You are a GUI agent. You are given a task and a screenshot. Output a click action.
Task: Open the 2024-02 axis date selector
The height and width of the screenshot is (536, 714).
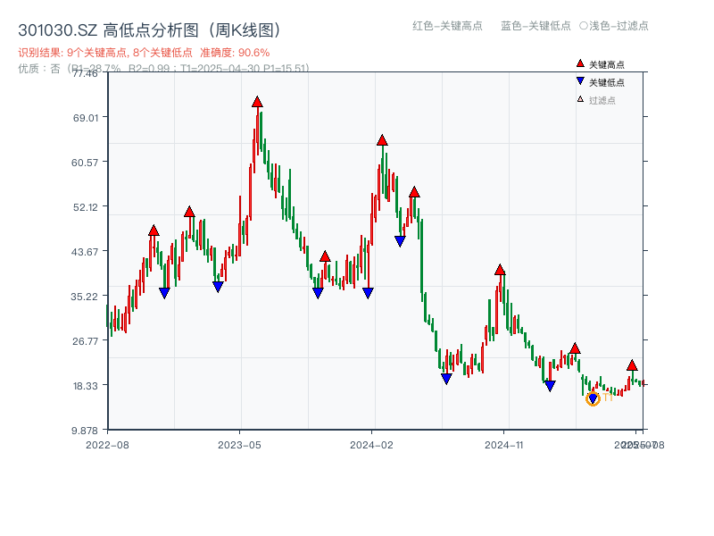(371, 443)
